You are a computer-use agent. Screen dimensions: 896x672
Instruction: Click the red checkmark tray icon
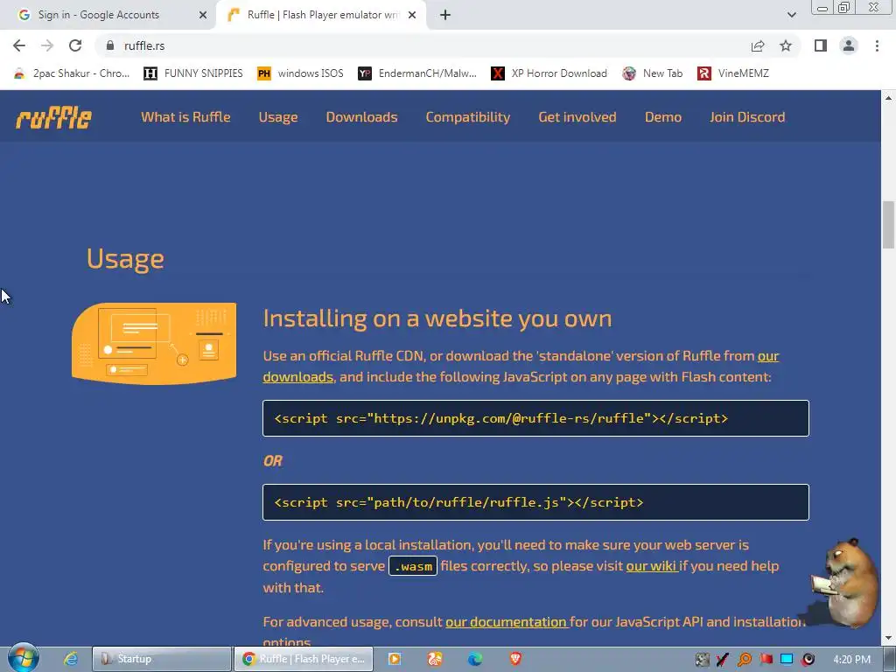point(723,660)
